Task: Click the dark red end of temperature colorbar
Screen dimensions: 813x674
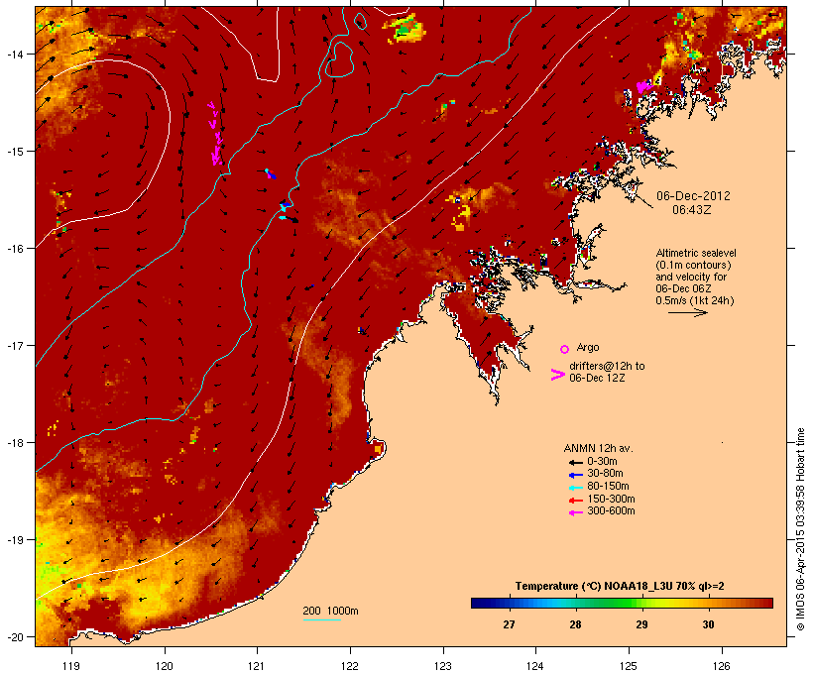Action: coord(767,603)
